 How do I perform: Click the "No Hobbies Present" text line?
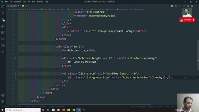coord(82,62)
